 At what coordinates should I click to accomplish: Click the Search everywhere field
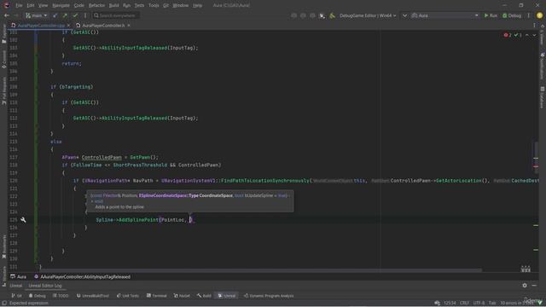pos(116,15)
